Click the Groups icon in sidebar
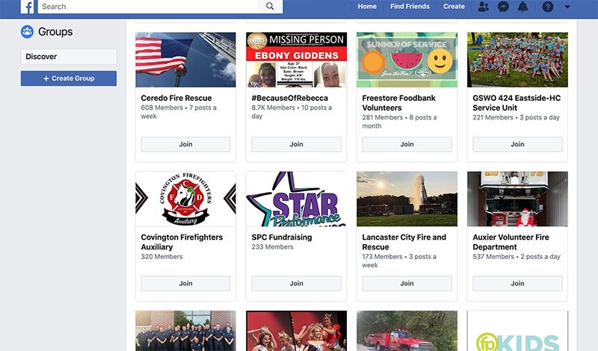 coord(27,31)
